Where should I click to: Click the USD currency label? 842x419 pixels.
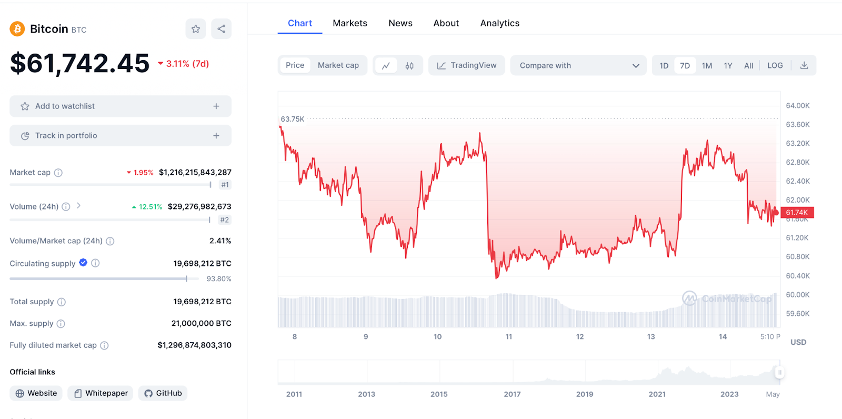(x=798, y=342)
